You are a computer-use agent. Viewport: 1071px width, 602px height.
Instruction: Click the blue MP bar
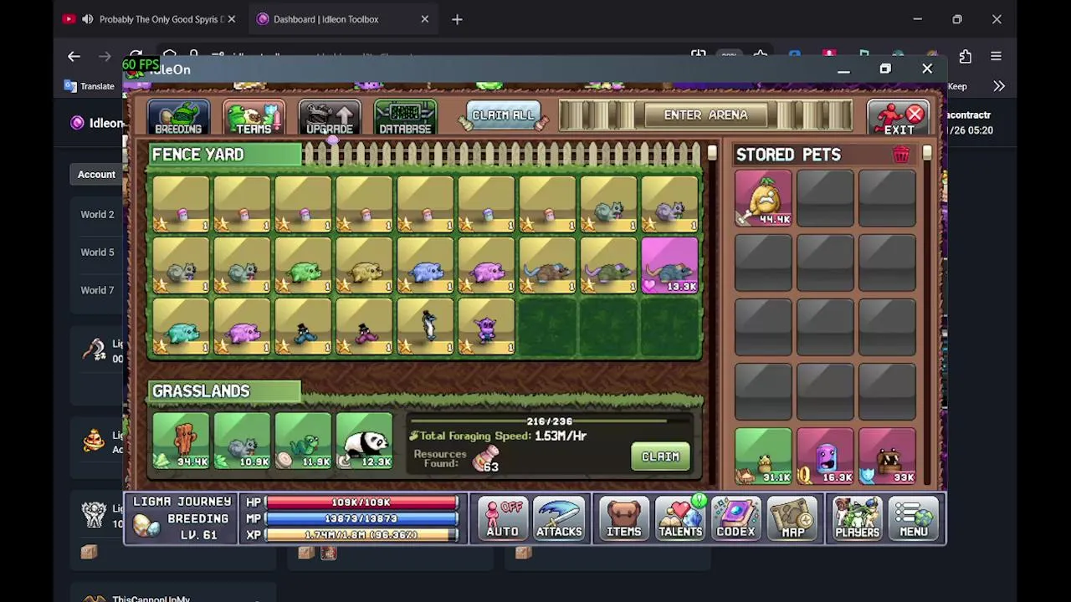[x=361, y=518]
